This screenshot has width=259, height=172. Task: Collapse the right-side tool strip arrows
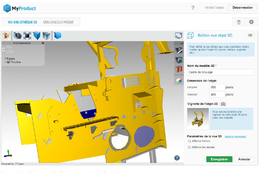[182, 43]
